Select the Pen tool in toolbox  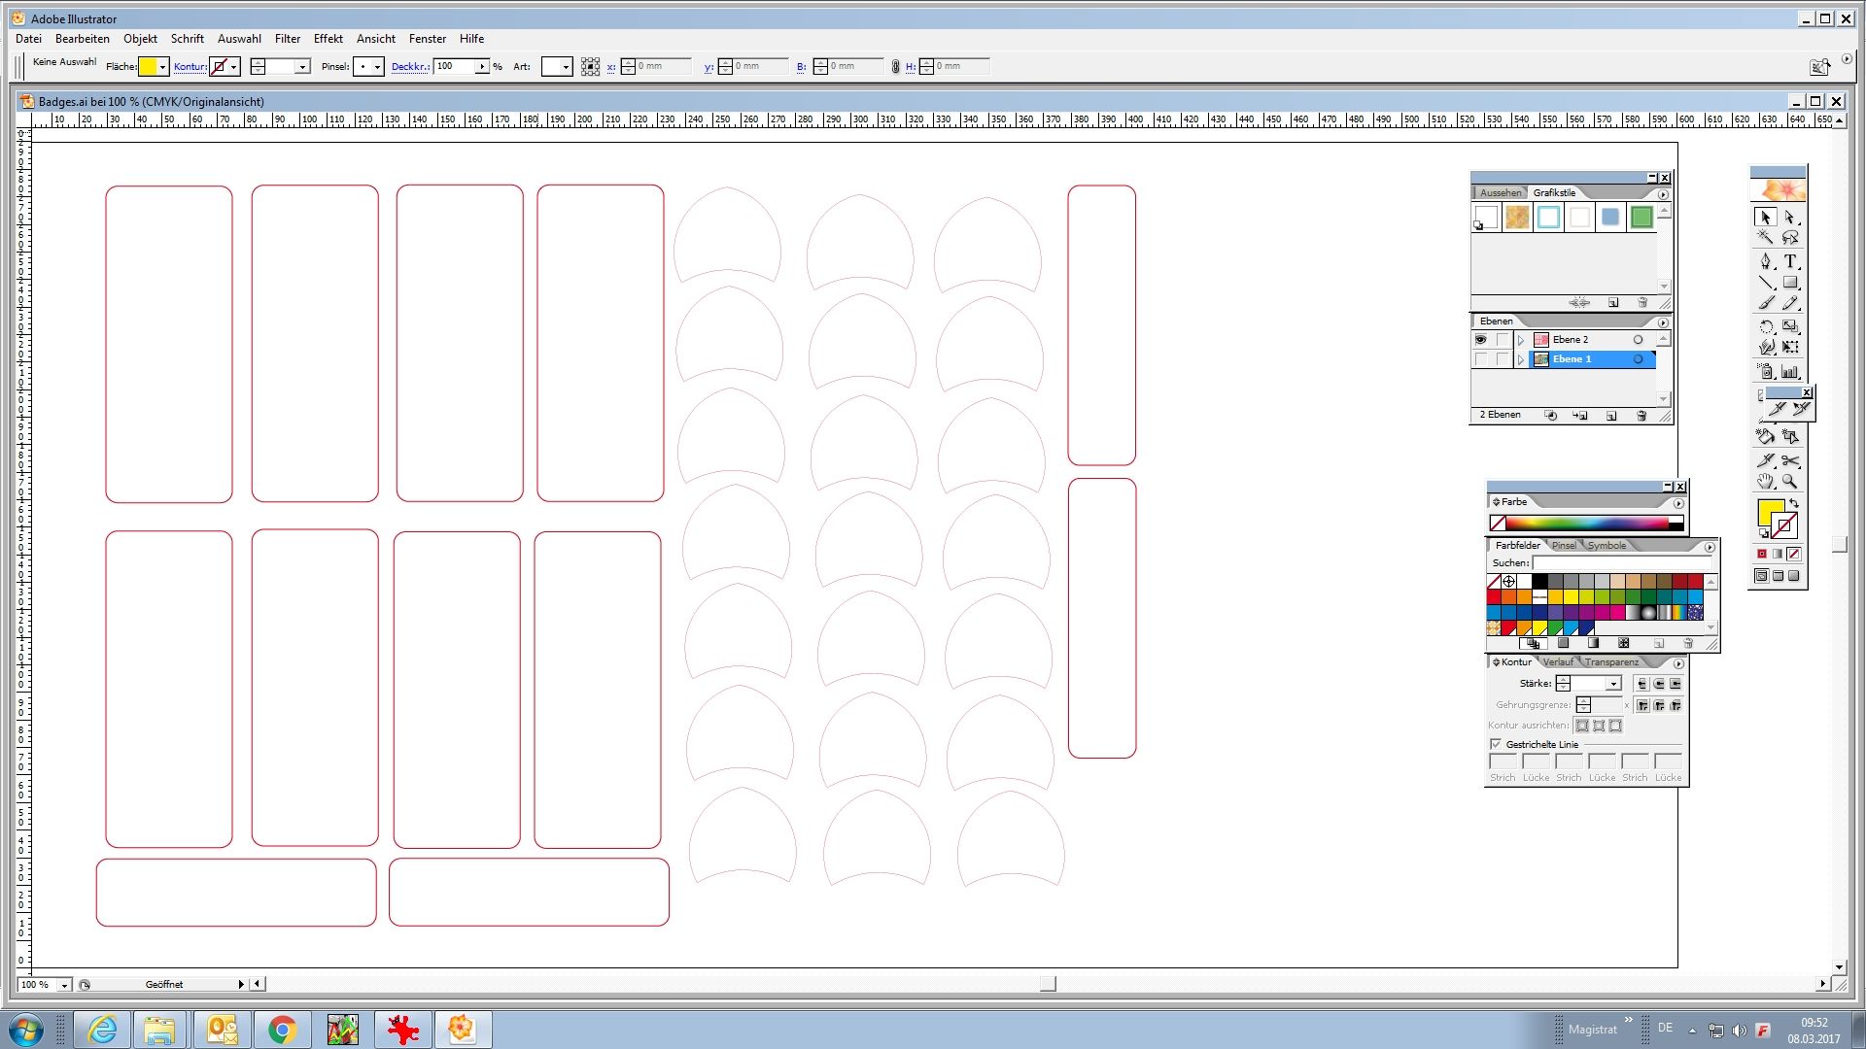[x=1766, y=261]
